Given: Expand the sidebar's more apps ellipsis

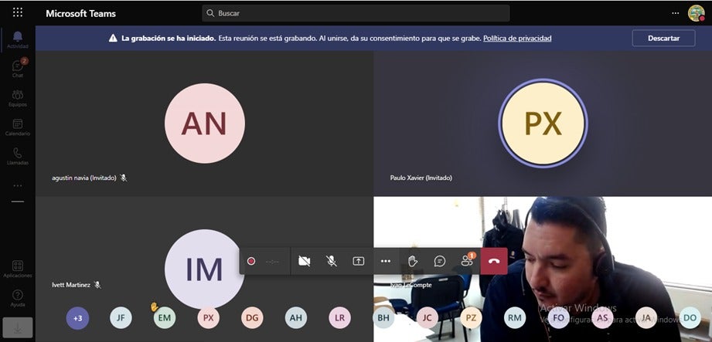Looking at the screenshot, I should pos(17,186).
